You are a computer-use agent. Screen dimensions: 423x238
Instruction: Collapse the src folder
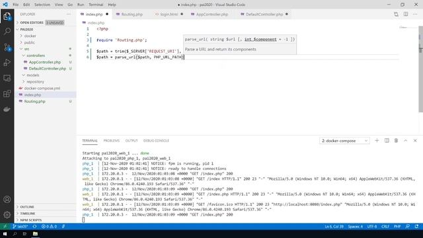coord(26,49)
